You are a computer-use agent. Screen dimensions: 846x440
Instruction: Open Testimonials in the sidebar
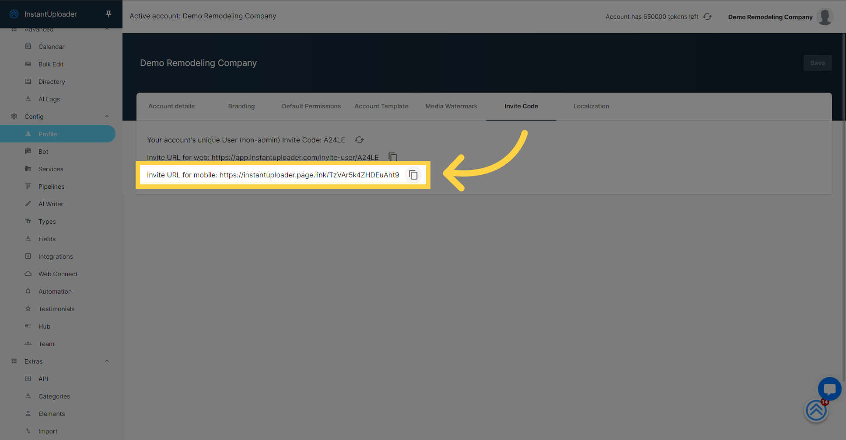tap(58, 309)
